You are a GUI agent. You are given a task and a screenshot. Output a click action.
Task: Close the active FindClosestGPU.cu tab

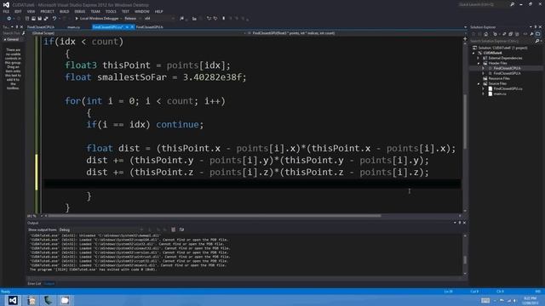pos(132,27)
